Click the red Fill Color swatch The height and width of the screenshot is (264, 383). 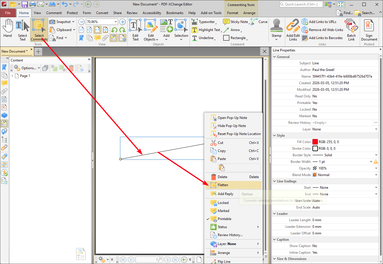point(315,142)
